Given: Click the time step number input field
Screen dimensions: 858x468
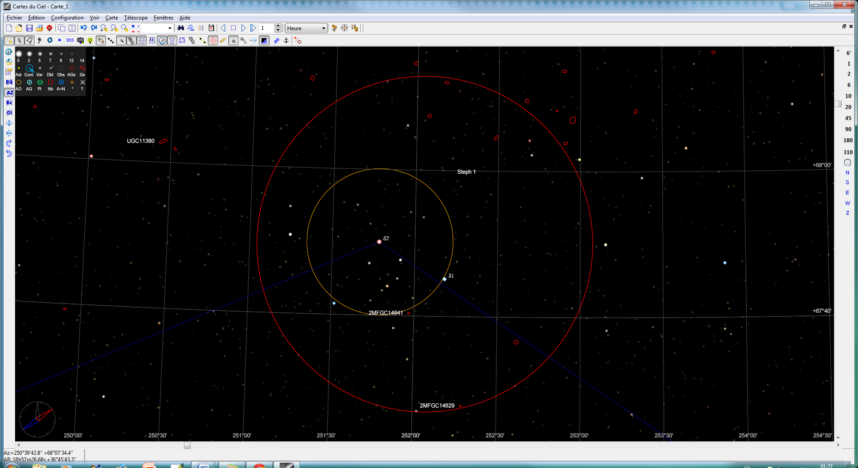Looking at the screenshot, I should point(266,28).
